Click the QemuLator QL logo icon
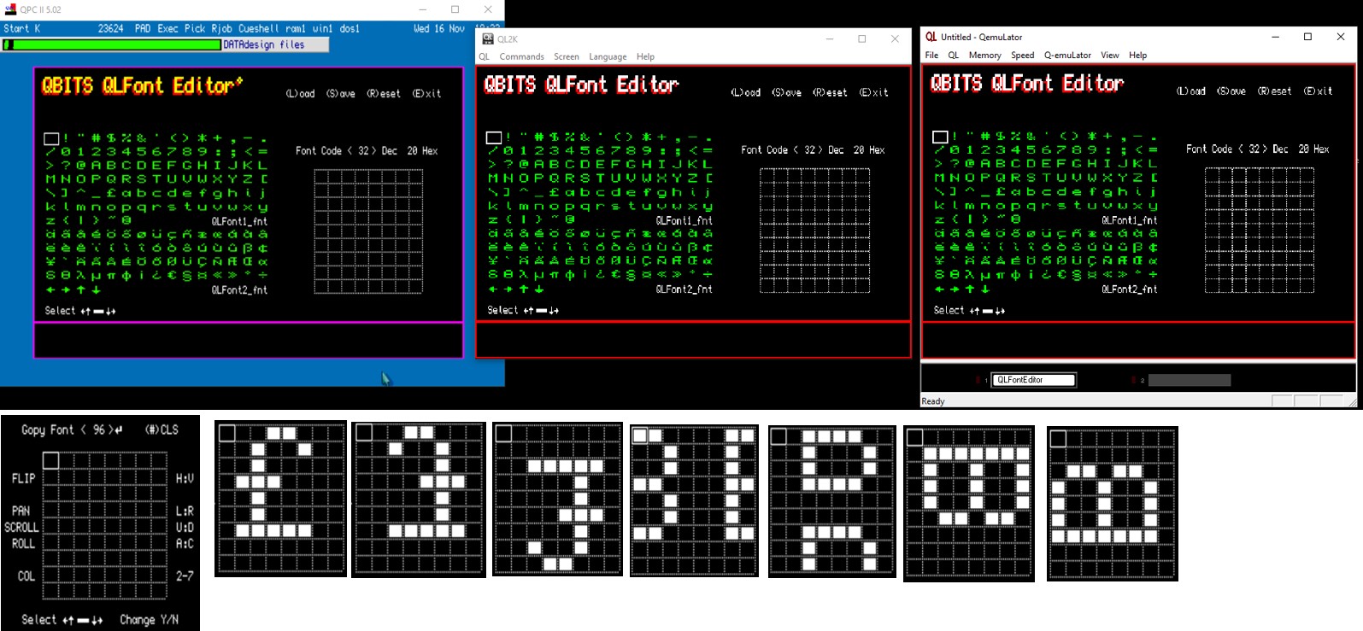 click(931, 37)
